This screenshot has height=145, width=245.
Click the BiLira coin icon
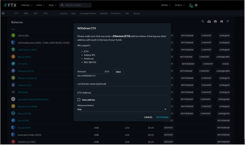point(13,113)
